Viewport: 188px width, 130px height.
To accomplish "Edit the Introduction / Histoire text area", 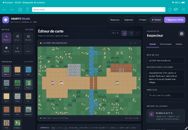I will pyautogui.click(x=166, y=78).
